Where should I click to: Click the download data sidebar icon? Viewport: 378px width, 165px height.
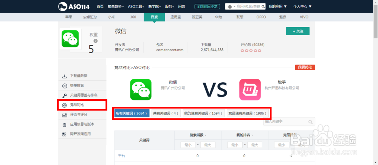click(64, 76)
